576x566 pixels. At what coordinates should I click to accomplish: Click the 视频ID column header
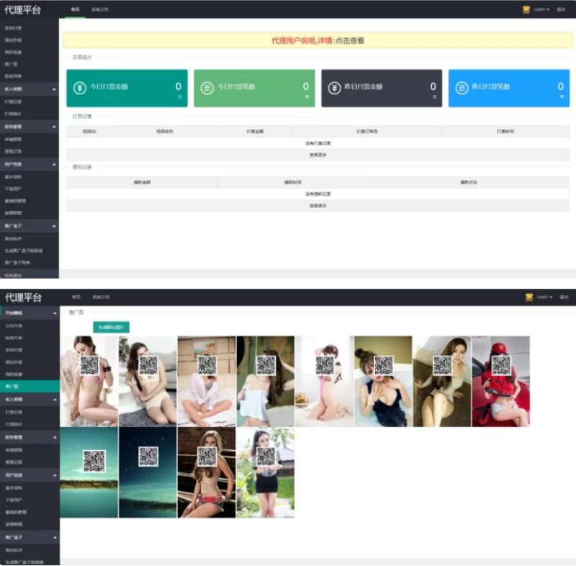[x=89, y=132]
